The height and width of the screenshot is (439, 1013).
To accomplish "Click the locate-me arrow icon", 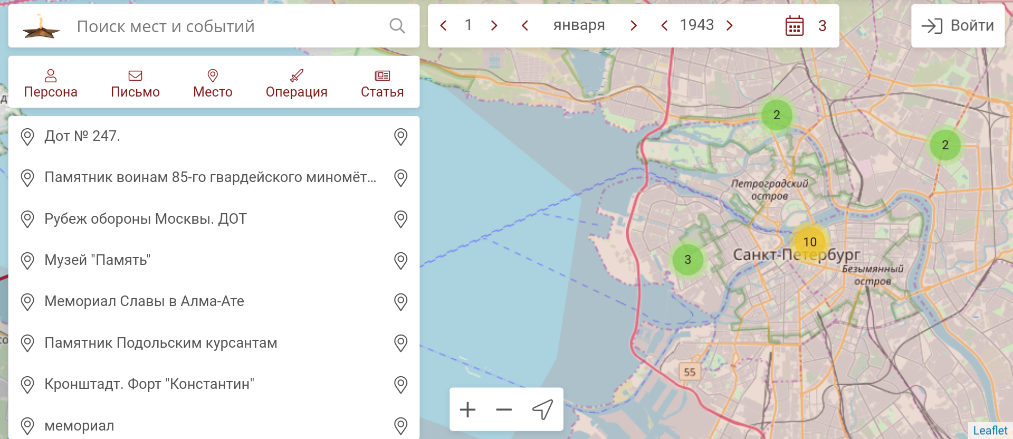I will click(542, 409).
